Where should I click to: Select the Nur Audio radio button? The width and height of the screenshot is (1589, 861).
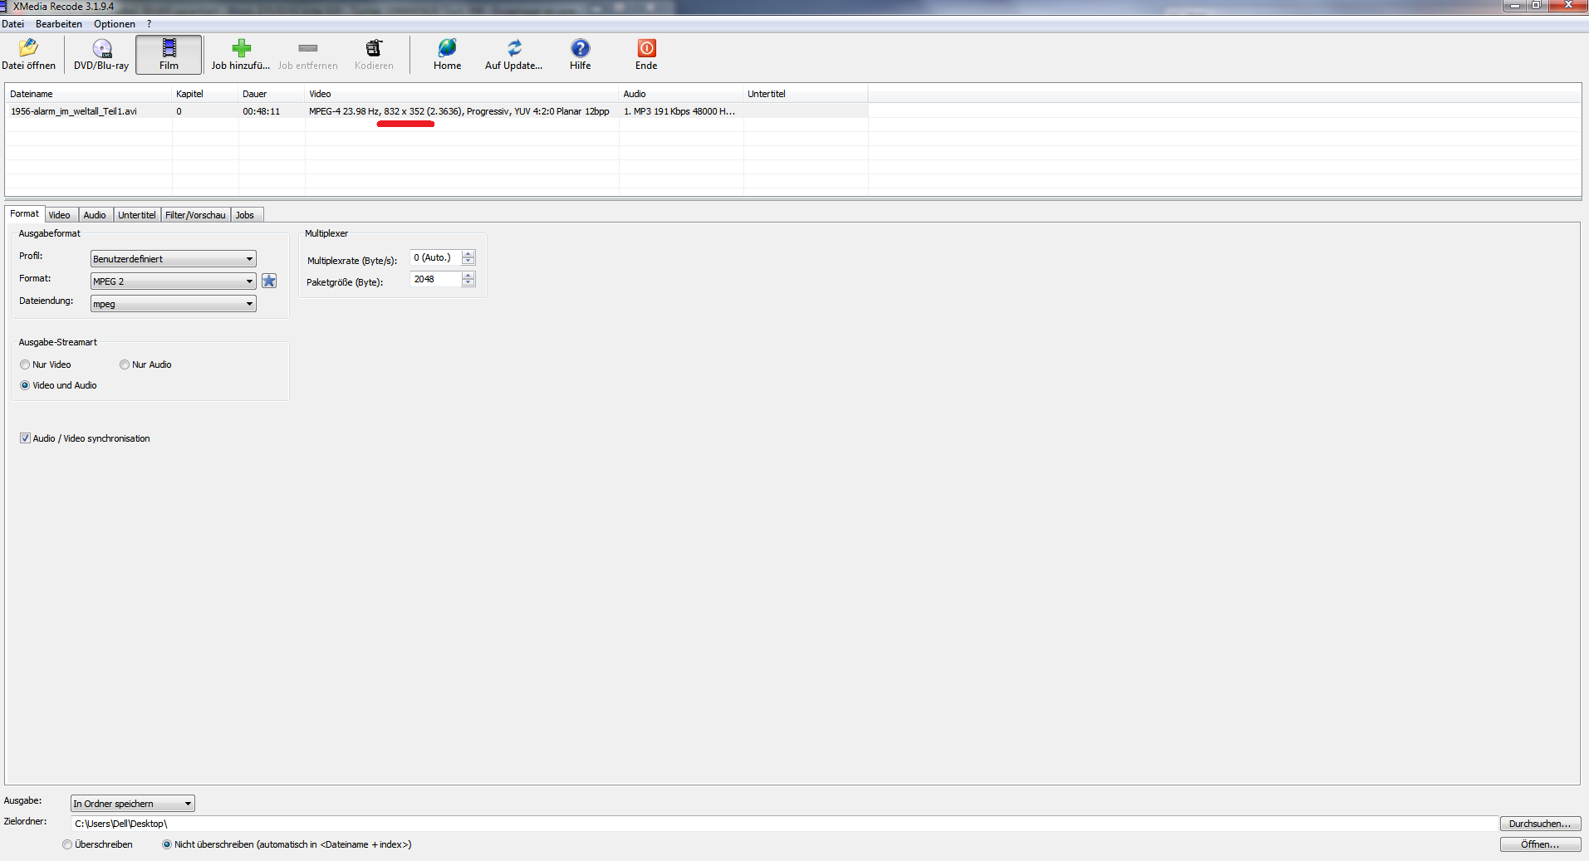point(125,364)
